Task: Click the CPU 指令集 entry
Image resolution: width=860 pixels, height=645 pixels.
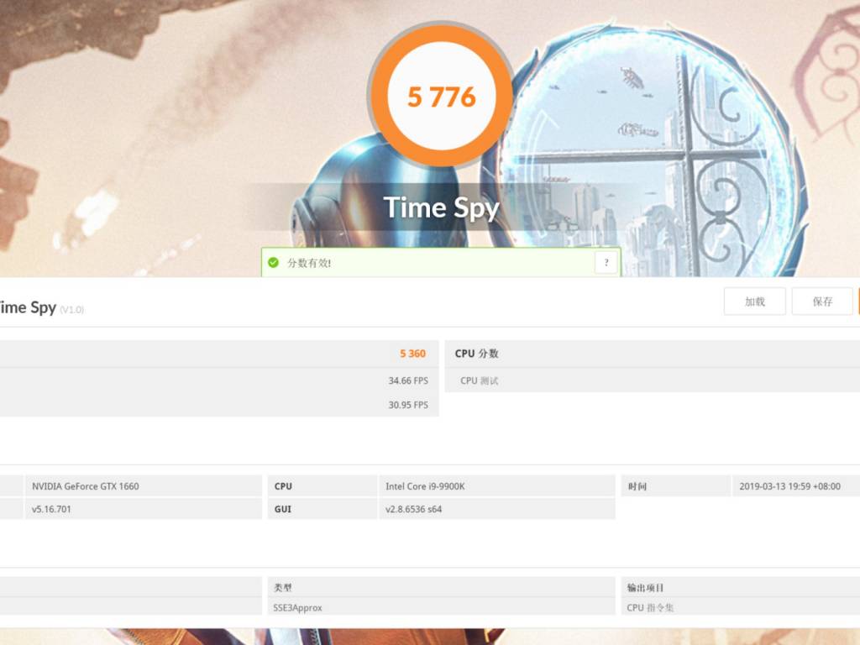Action: click(650, 608)
